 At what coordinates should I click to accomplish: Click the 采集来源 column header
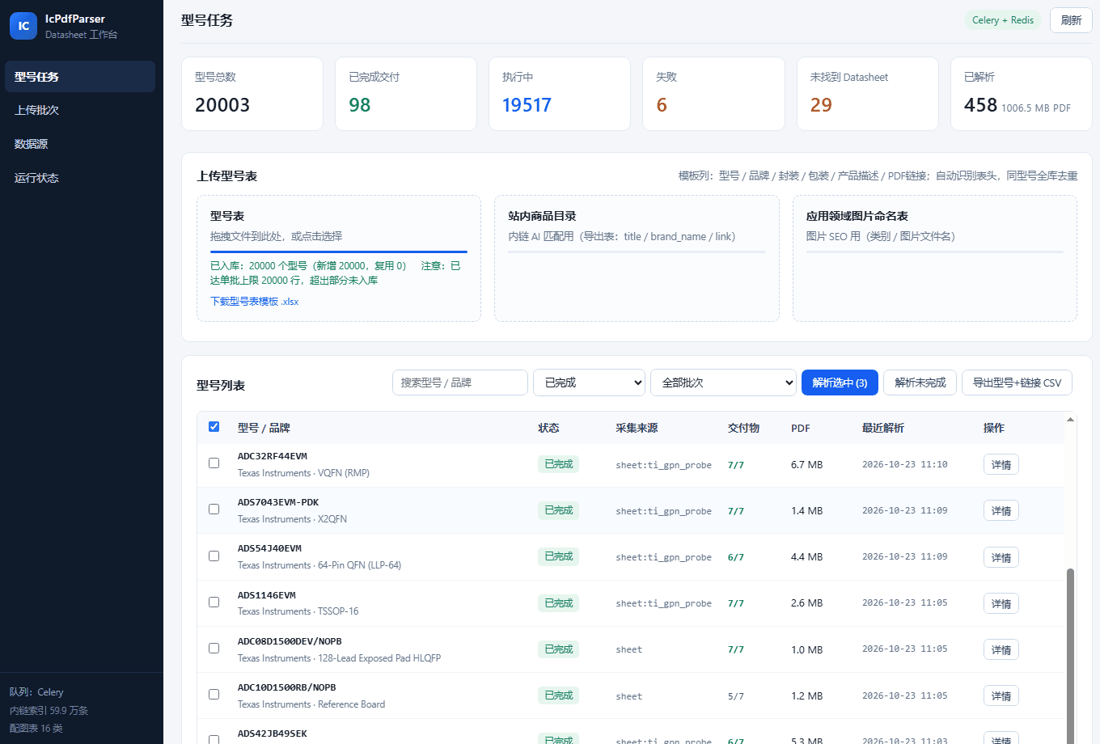click(637, 428)
